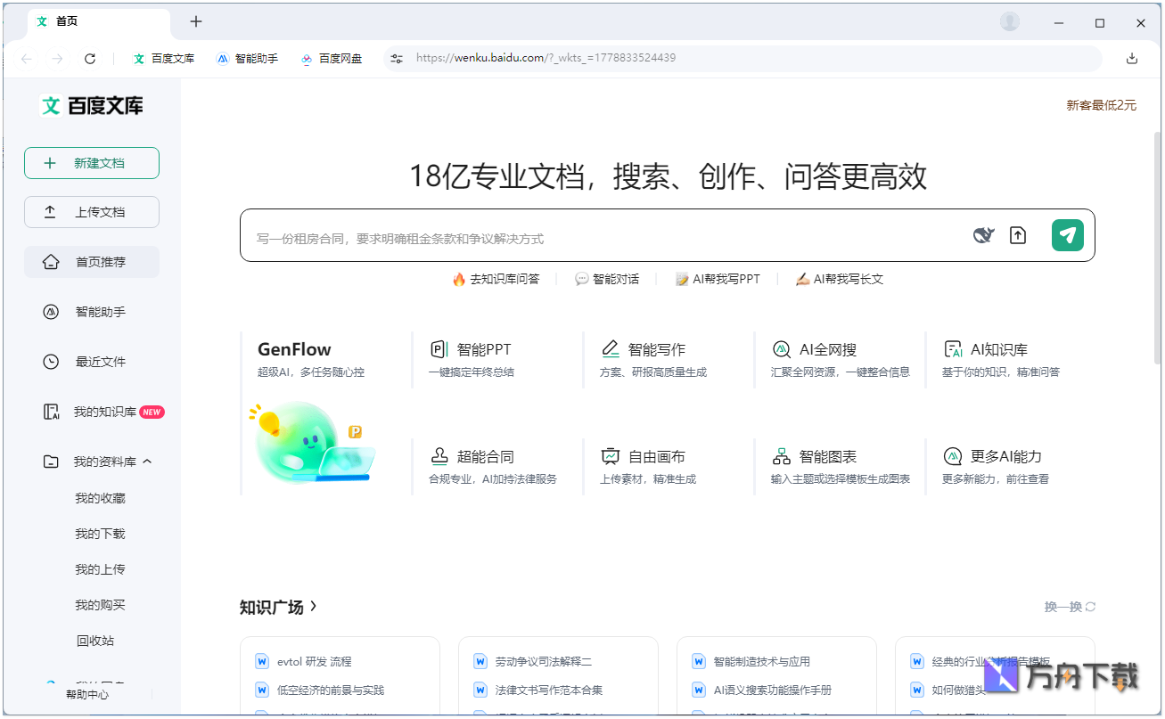The width and height of the screenshot is (1165, 719).
Task: Click the user profile avatar icon
Action: point(1010,21)
